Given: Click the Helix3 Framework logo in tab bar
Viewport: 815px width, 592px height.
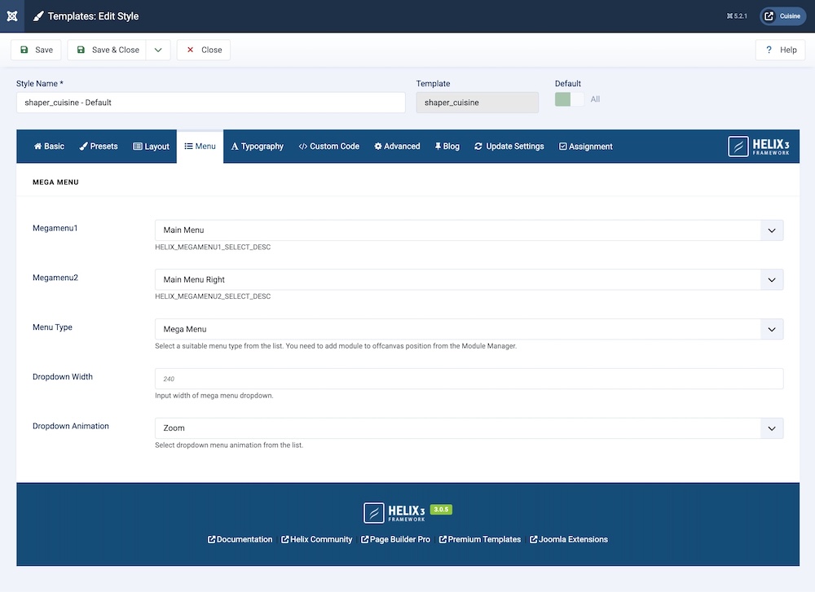Looking at the screenshot, I should coord(759,147).
